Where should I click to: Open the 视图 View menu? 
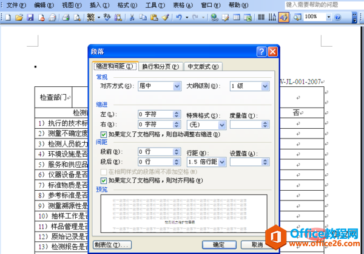tap(72, 5)
